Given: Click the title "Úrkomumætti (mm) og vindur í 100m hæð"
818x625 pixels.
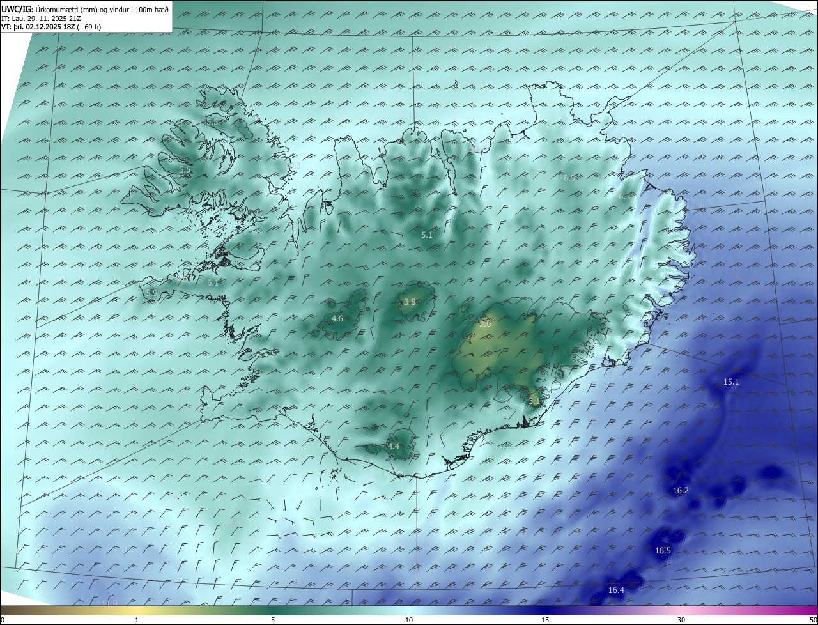Looking at the screenshot, I should pyautogui.click(x=102, y=10).
